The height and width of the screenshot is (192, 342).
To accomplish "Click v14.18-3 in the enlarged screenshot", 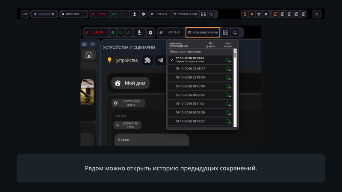I will [171, 32].
